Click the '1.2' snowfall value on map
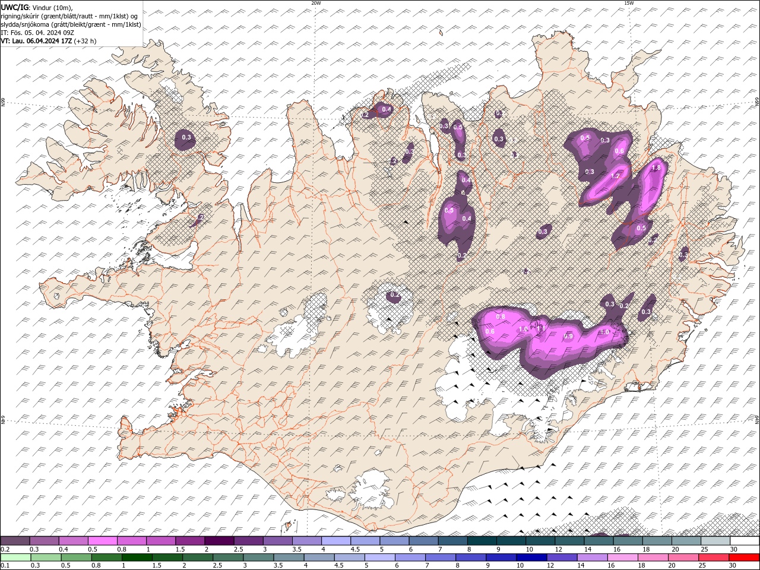760x570 pixels. pos(615,176)
